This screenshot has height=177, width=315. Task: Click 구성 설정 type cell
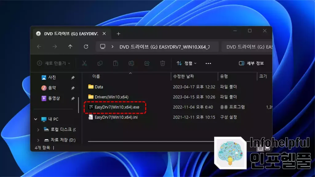click(229, 117)
